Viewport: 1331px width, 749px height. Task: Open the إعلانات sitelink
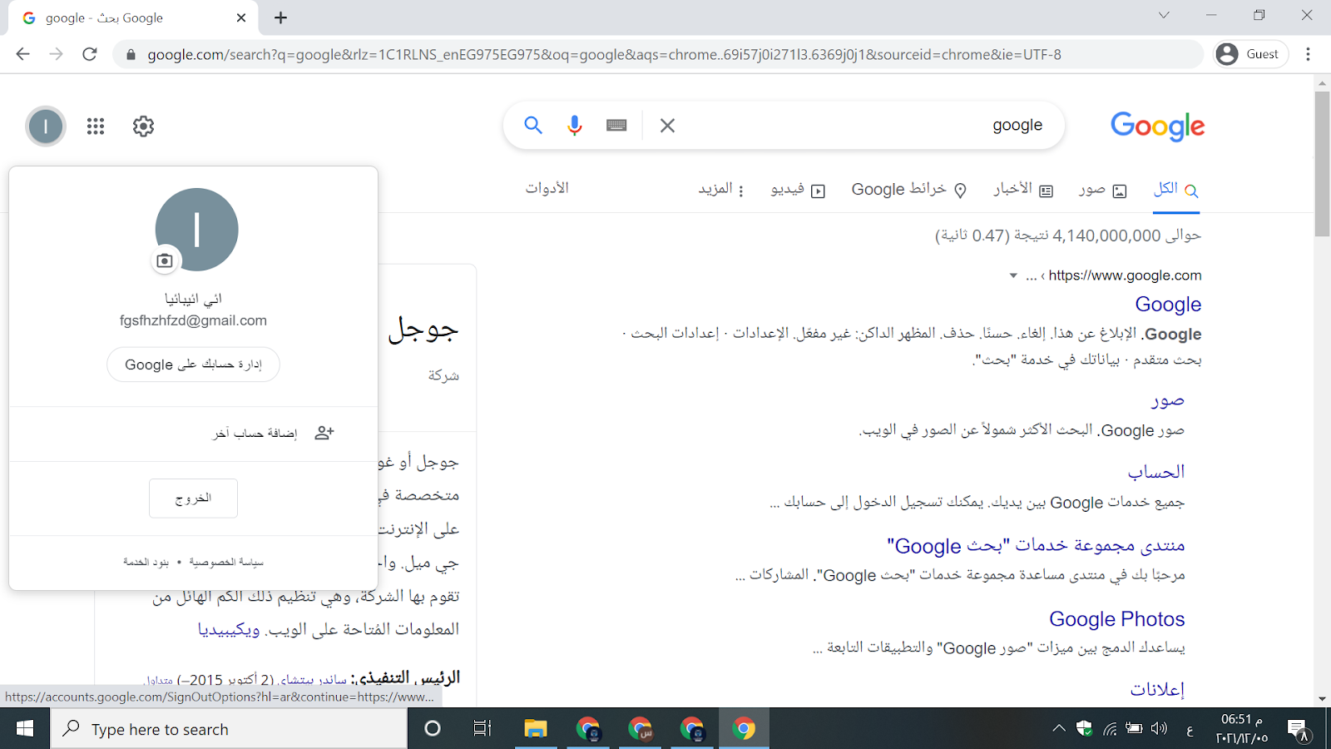[x=1157, y=689]
